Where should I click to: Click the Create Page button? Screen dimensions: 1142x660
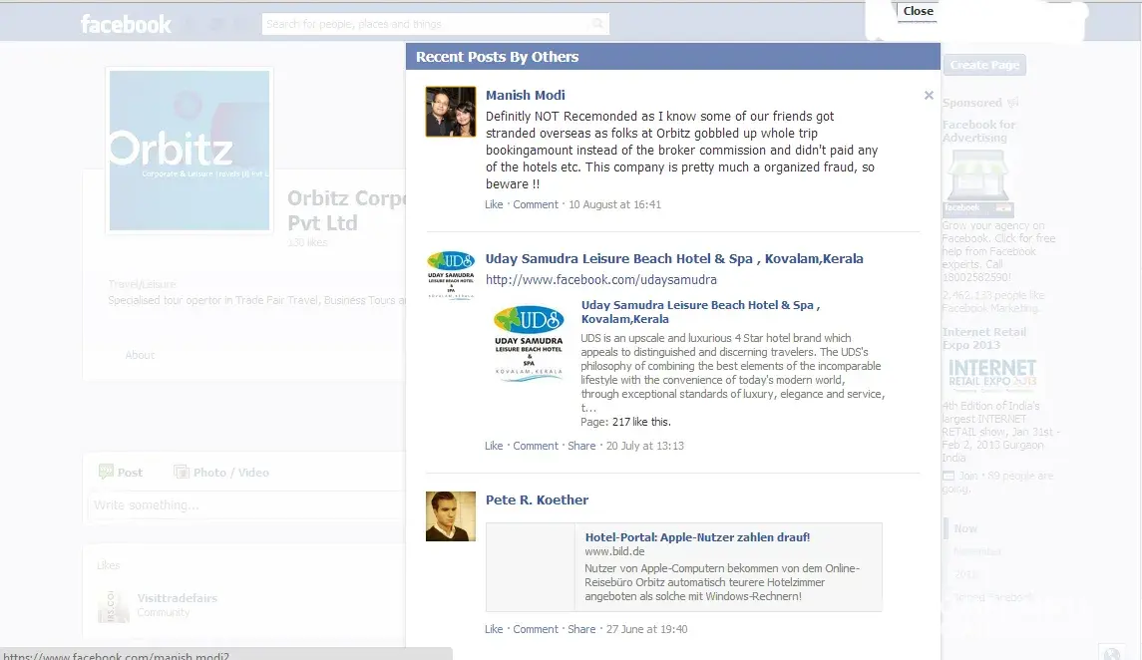983,65
